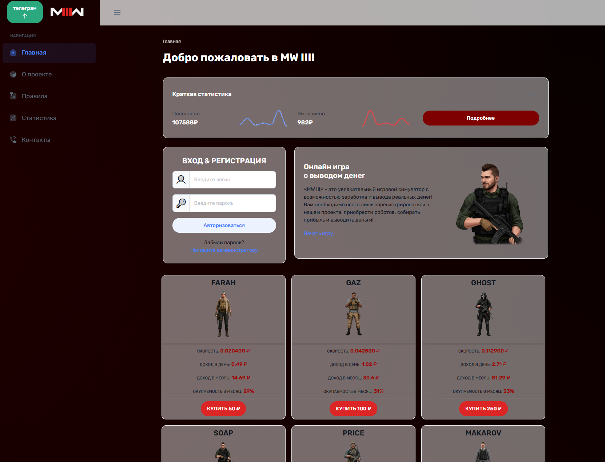Screen dimensions: 605x462
Task: Open the Главная navigation item
Action: (x=49, y=53)
